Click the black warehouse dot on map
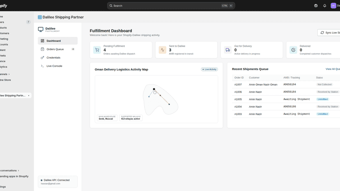 pyautogui.click(x=154, y=89)
